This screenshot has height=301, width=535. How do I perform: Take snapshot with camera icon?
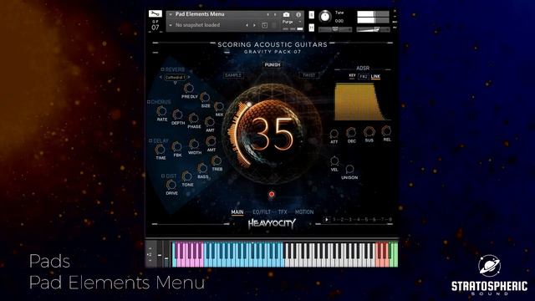pos(286,15)
